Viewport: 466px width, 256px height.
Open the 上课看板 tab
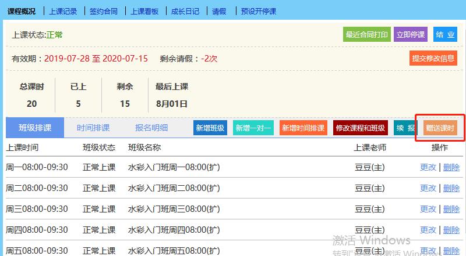pos(144,11)
